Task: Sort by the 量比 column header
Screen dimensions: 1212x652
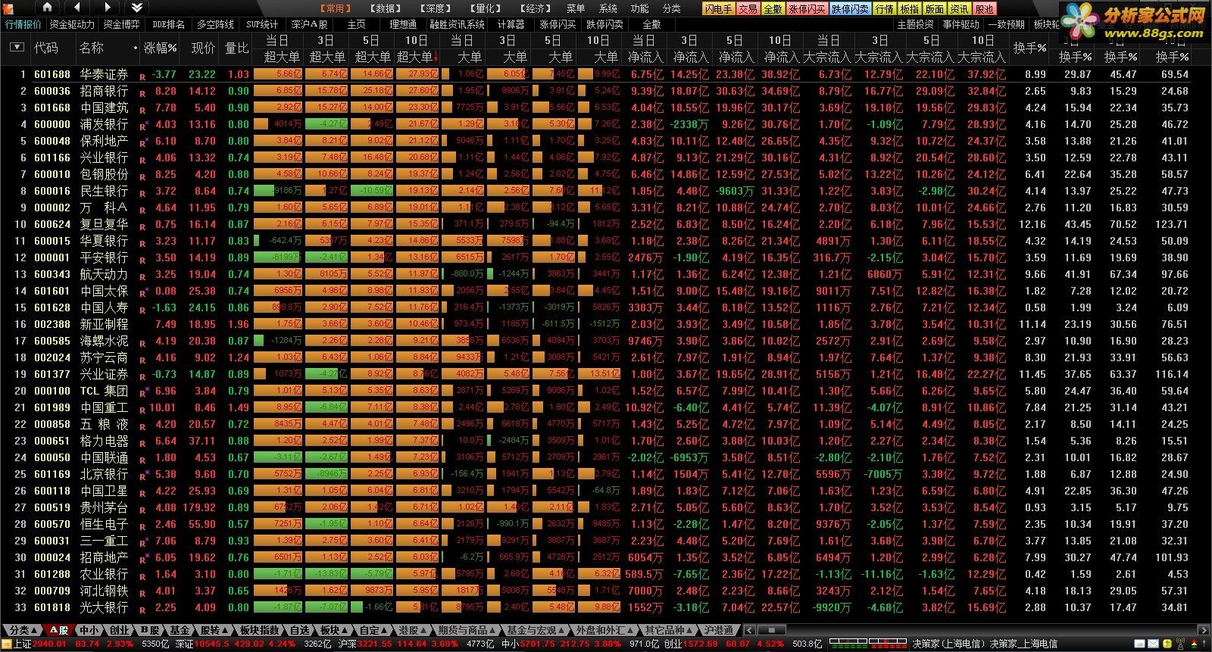Action: [237, 48]
